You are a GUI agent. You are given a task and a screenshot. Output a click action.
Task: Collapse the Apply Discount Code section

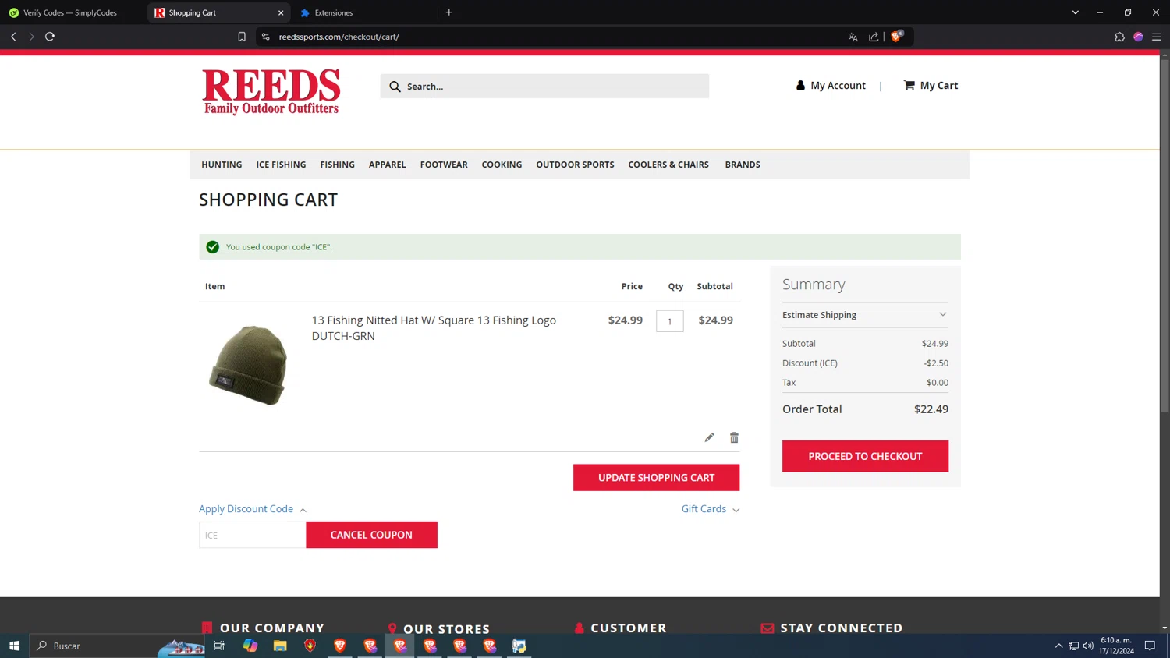point(252,509)
